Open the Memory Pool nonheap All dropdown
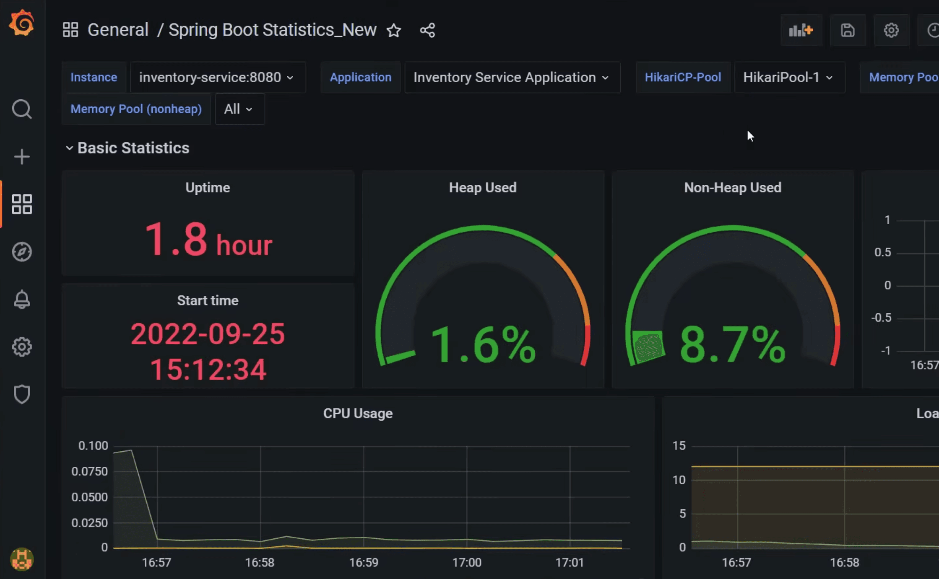Viewport: 939px width, 579px height. 239,109
